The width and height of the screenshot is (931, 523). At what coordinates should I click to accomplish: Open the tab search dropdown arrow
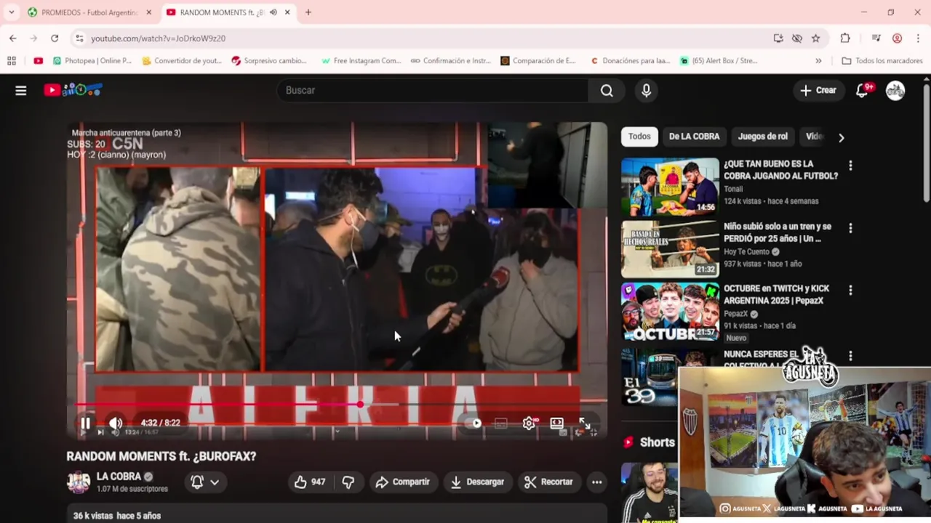click(11, 12)
